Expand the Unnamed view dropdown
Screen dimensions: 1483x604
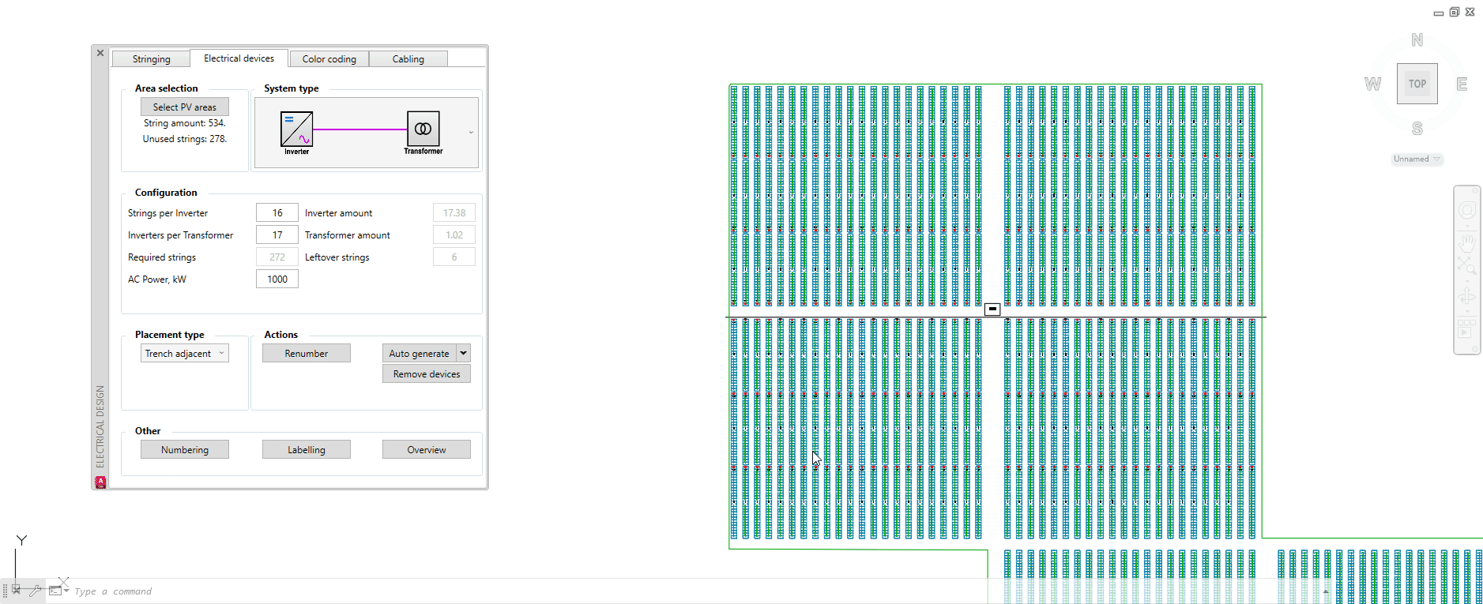coord(1436,159)
